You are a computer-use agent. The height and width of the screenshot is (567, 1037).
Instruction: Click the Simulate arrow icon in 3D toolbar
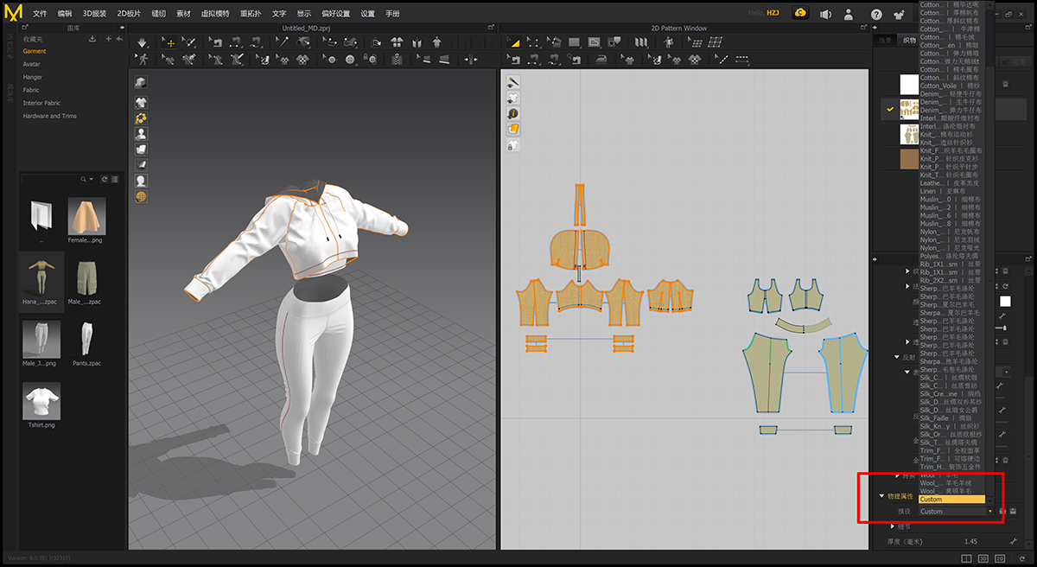coord(143,41)
